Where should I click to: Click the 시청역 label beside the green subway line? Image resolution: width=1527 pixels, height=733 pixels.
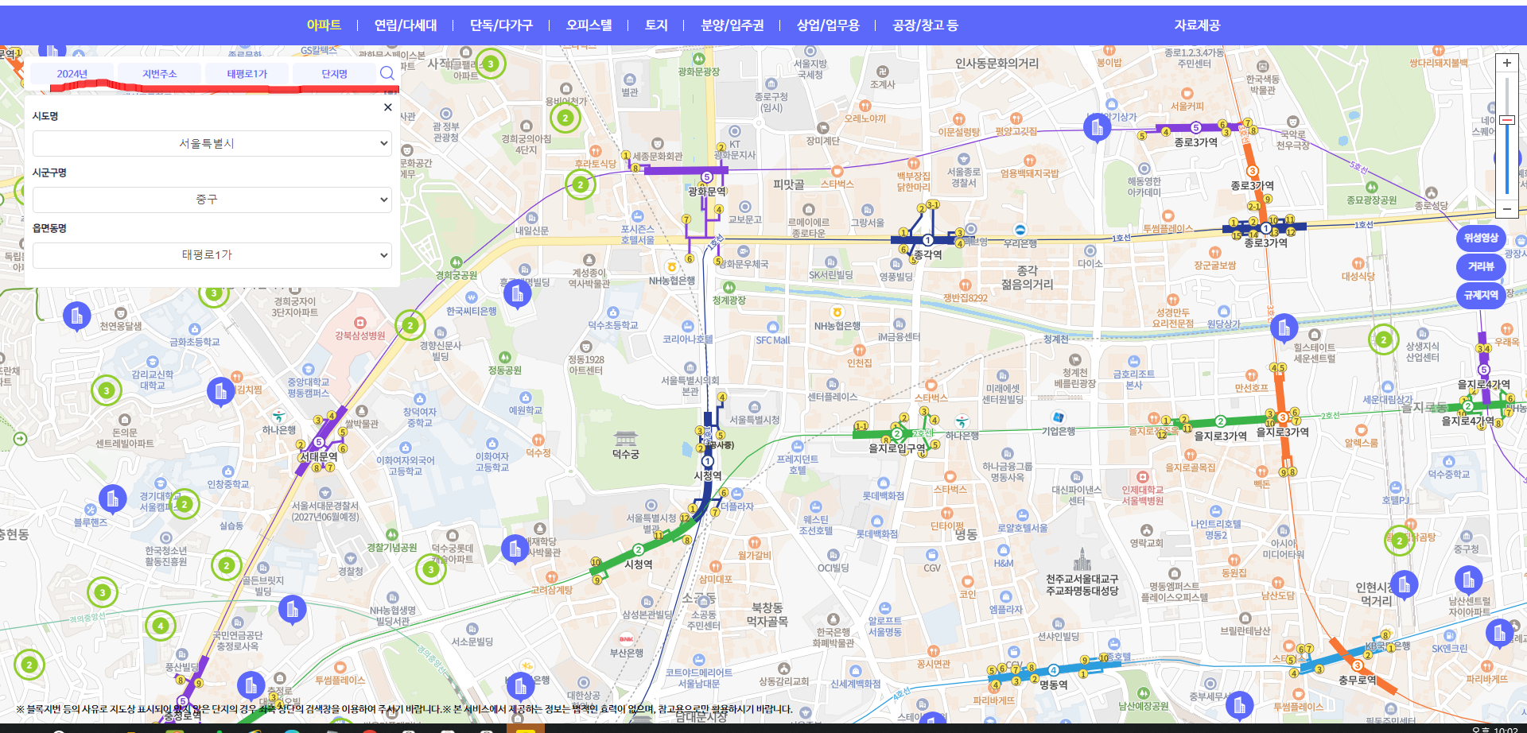pyautogui.click(x=639, y=564)
